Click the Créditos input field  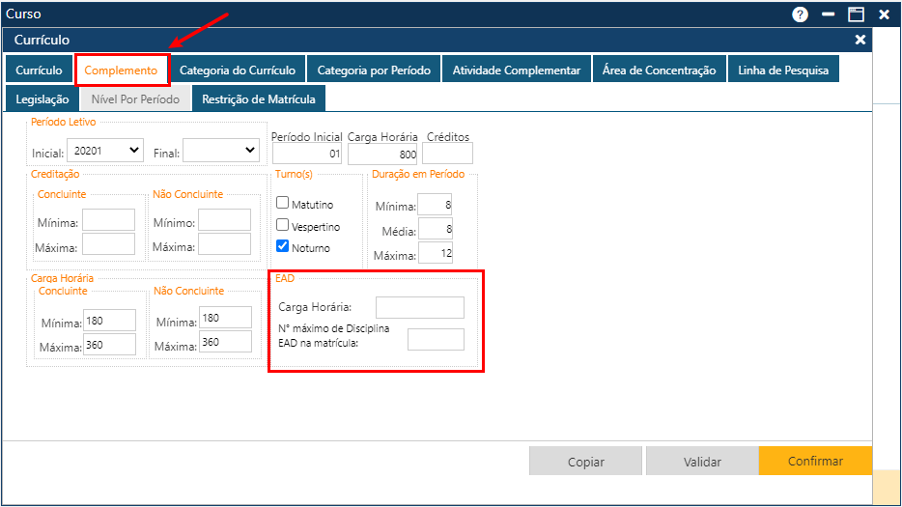point(447,154)
